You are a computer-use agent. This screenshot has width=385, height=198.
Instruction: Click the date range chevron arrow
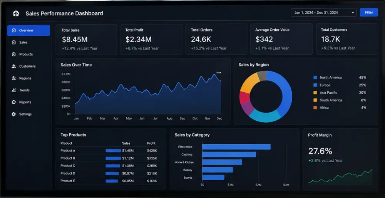pos(353,13)
